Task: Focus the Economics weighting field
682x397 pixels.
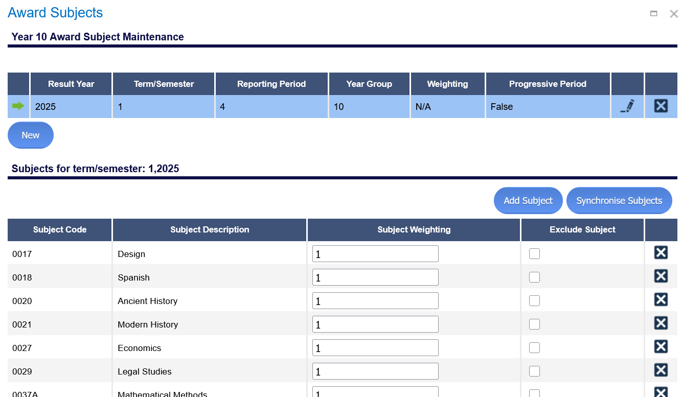Action: pyautogui.click(x=375, y=348)
